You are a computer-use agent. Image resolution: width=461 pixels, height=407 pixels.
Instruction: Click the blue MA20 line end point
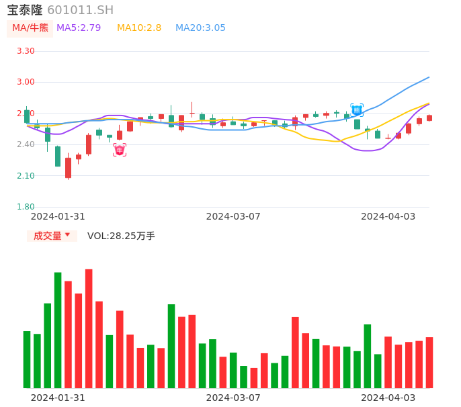[429, 77]
